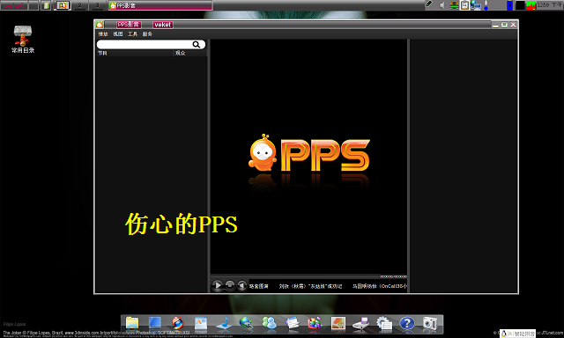Open the veket start menu in taskbar
Viewport: 564px width, 338px height.
[14, 5]
